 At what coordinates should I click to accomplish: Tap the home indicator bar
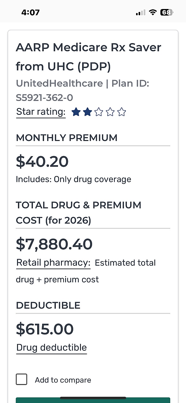click(x=93, y=398)
